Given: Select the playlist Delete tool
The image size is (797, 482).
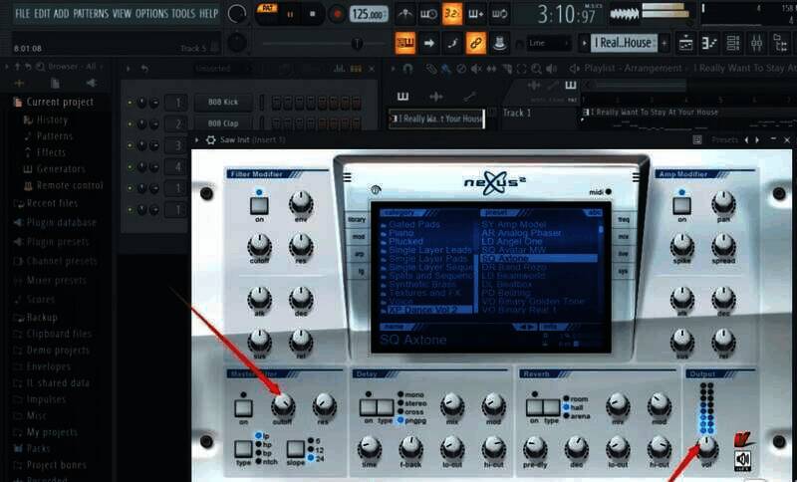Looking at the screenshot, I should [461, 69].
